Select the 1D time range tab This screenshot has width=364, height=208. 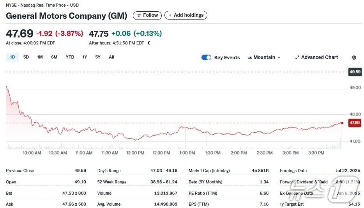coord(12,57)
